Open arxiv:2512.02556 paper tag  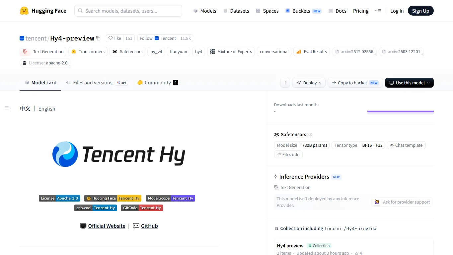(354, 51)
